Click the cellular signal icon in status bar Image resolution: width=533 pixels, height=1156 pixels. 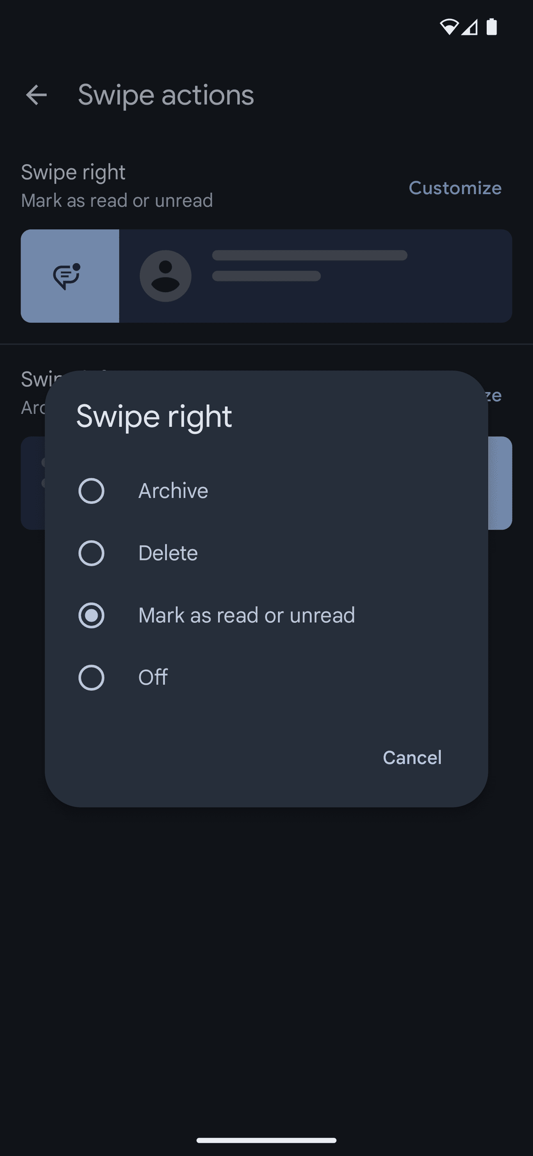pyautogui.click(x=470, y=28)
